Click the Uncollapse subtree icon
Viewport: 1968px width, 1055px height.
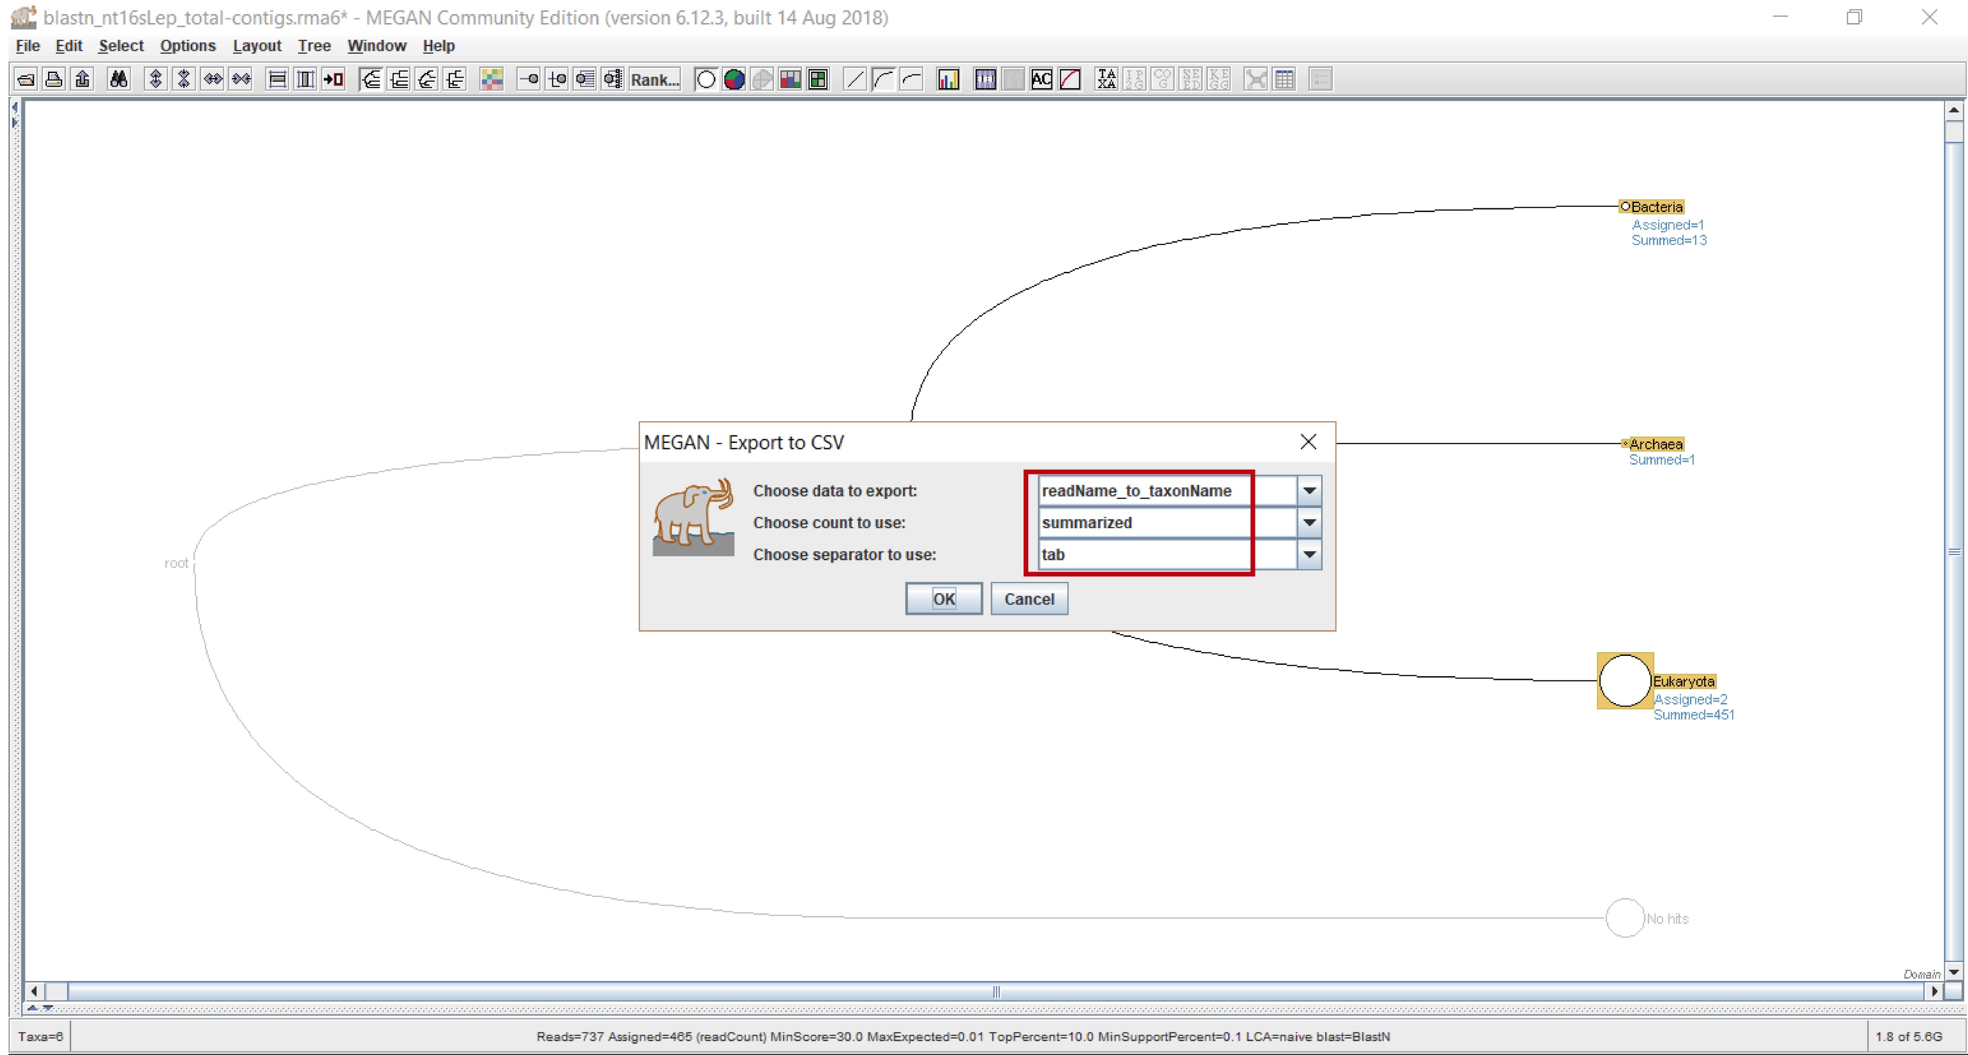[x=585, y=80]
